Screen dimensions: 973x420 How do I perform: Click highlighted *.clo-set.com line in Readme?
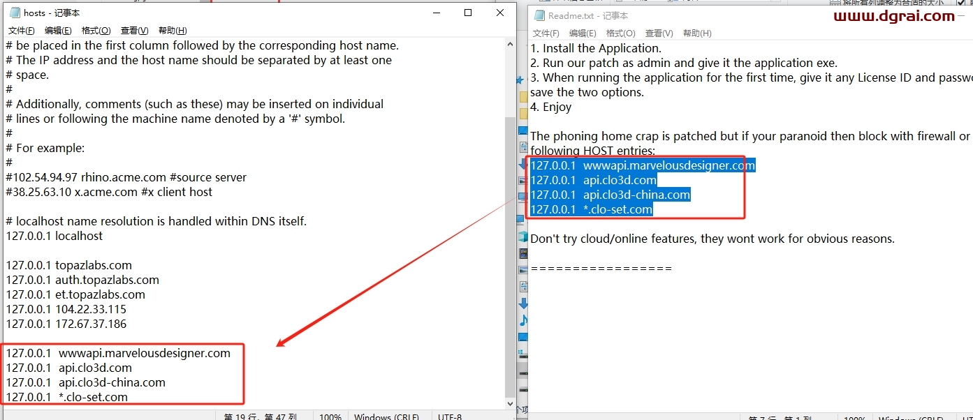(592, 209)
